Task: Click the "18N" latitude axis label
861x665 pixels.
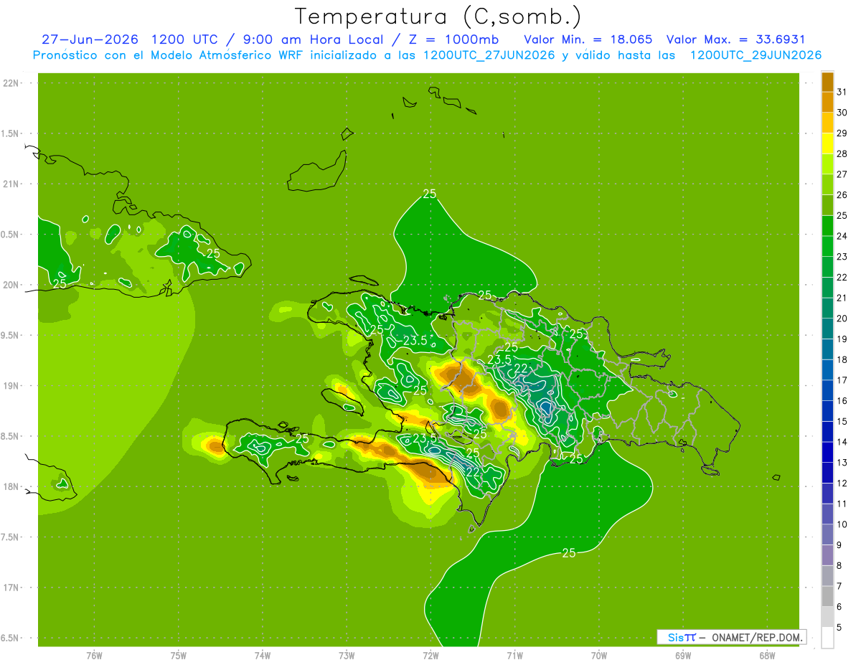Action: pos(11,487)
